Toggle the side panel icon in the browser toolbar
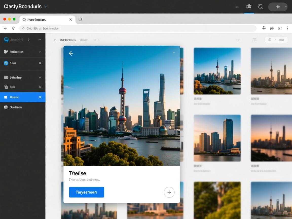 [x=280, y=28]
